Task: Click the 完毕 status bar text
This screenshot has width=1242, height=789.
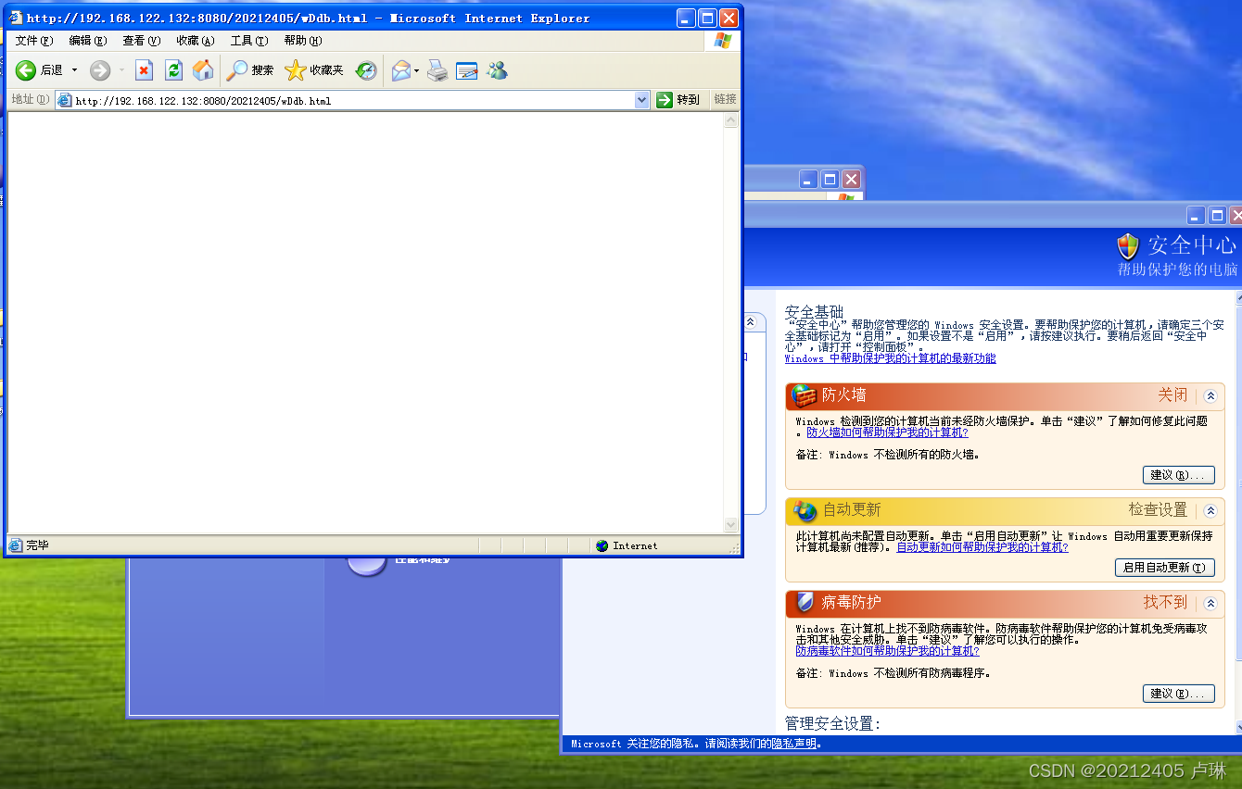Action: click(x=37, y=545)
